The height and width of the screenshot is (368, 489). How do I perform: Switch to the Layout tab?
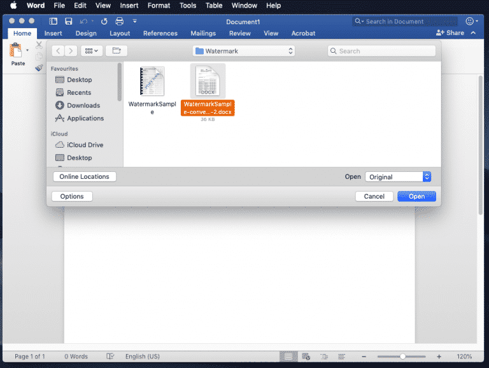click(120, 33)
